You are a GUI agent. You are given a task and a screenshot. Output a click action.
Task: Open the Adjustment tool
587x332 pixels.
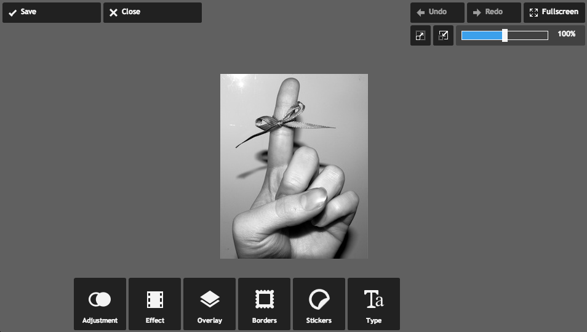pyautogui.click(x=100, y=304)
